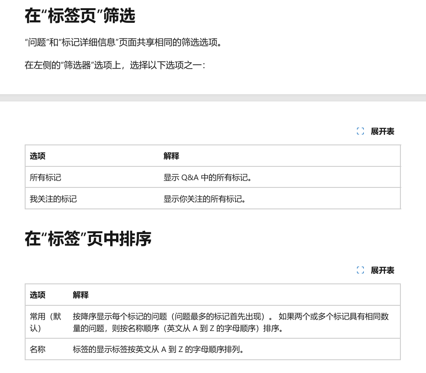Click '解释' header in filter table

coord(171,156)
